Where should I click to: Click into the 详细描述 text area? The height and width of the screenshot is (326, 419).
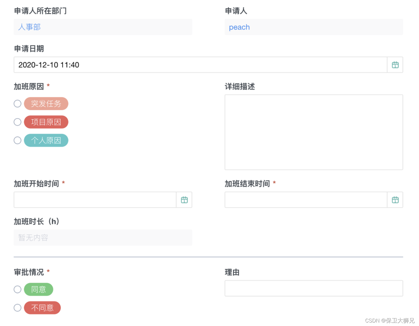[x=314, y=132]
